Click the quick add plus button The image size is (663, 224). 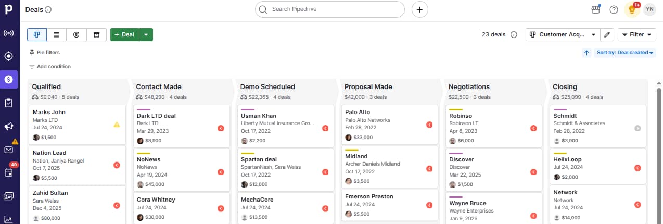tap(420, 9)
